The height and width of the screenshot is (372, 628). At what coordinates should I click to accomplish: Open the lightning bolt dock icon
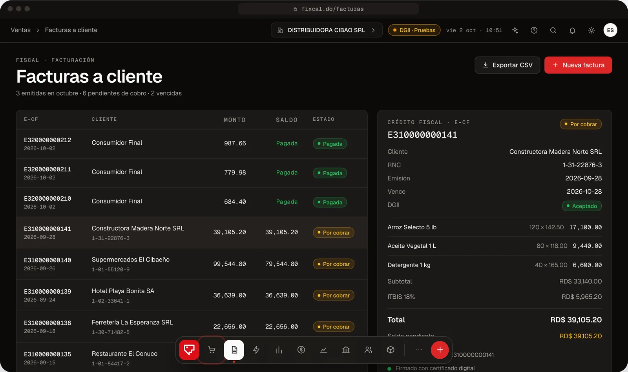256,350
